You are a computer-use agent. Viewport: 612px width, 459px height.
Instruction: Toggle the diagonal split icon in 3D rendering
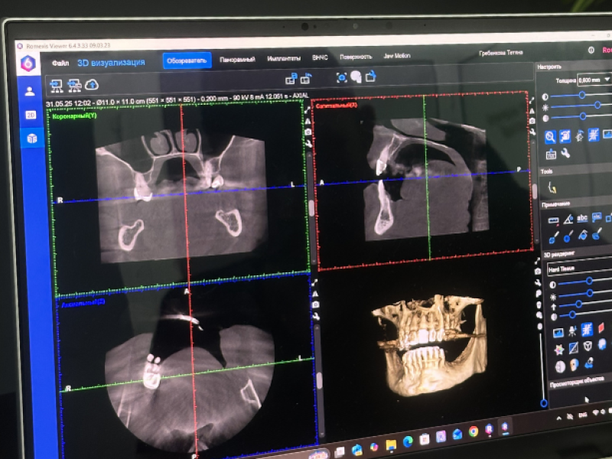click(x=573, y=347)
